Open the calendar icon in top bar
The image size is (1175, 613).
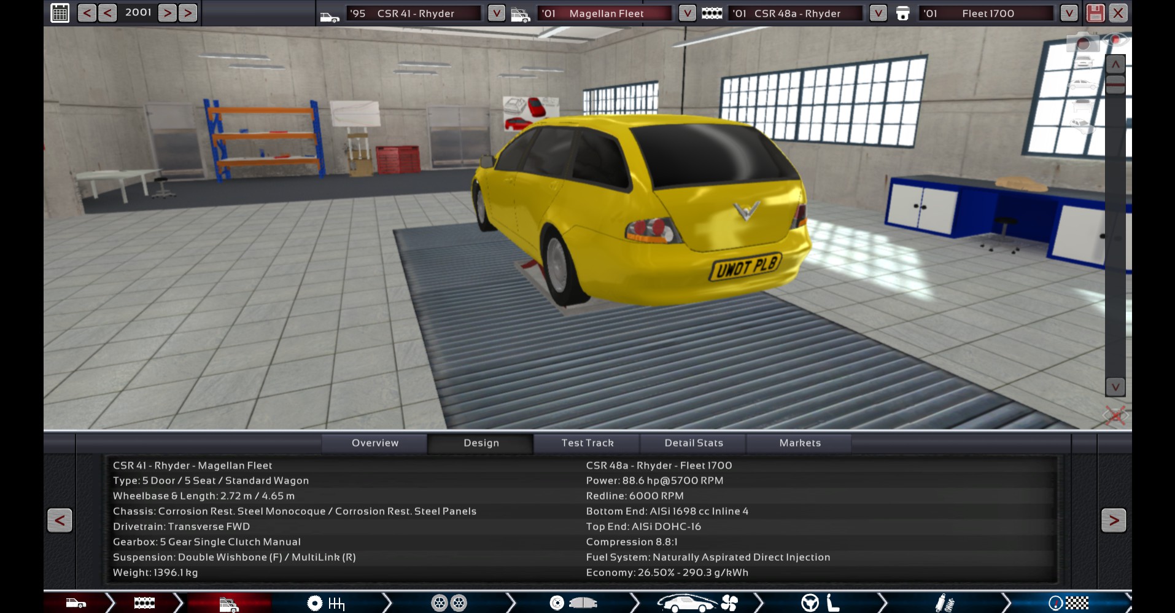(60, 13)
